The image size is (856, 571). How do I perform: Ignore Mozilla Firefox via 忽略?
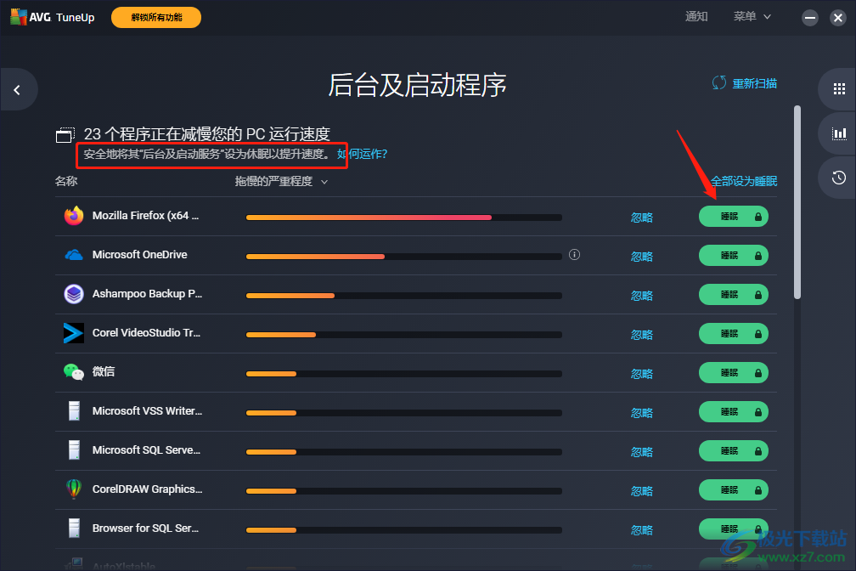(642, 218)
